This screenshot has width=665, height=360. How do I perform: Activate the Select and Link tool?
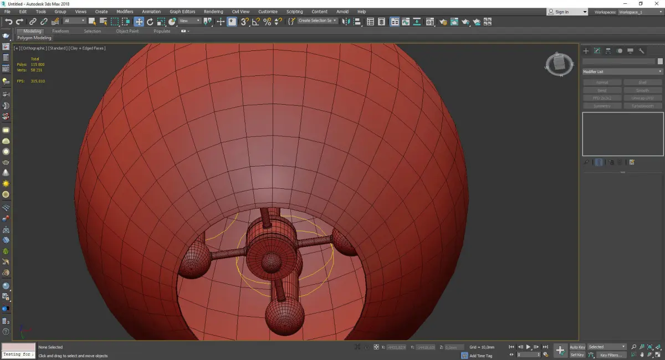click(x=33, y=22)
